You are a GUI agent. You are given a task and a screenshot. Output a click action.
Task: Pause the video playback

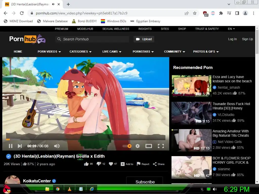click(x=11, y=146)
